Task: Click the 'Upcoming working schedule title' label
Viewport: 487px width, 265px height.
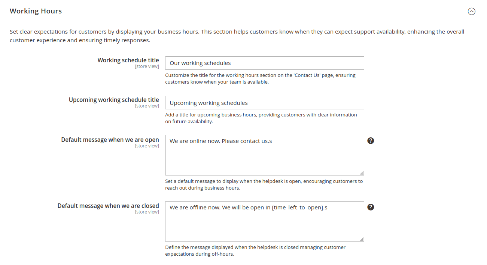Action: click(x=114, y=100)
